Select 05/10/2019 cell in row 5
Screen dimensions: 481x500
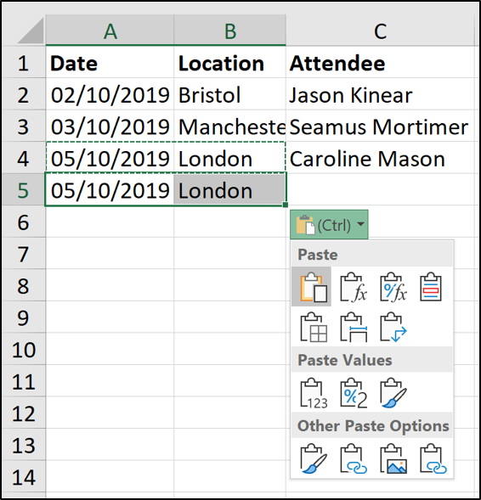tap(110, 190)
